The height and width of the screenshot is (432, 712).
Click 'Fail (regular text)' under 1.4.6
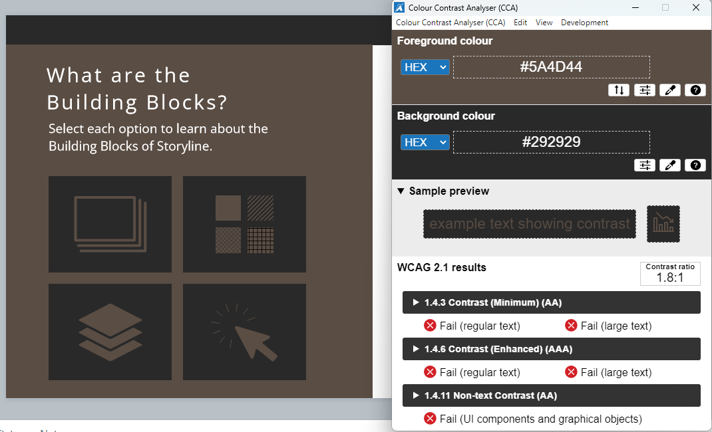coord(472,373)
